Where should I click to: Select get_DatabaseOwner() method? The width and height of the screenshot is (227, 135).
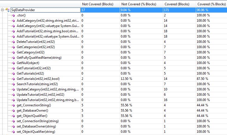point(32,111)
